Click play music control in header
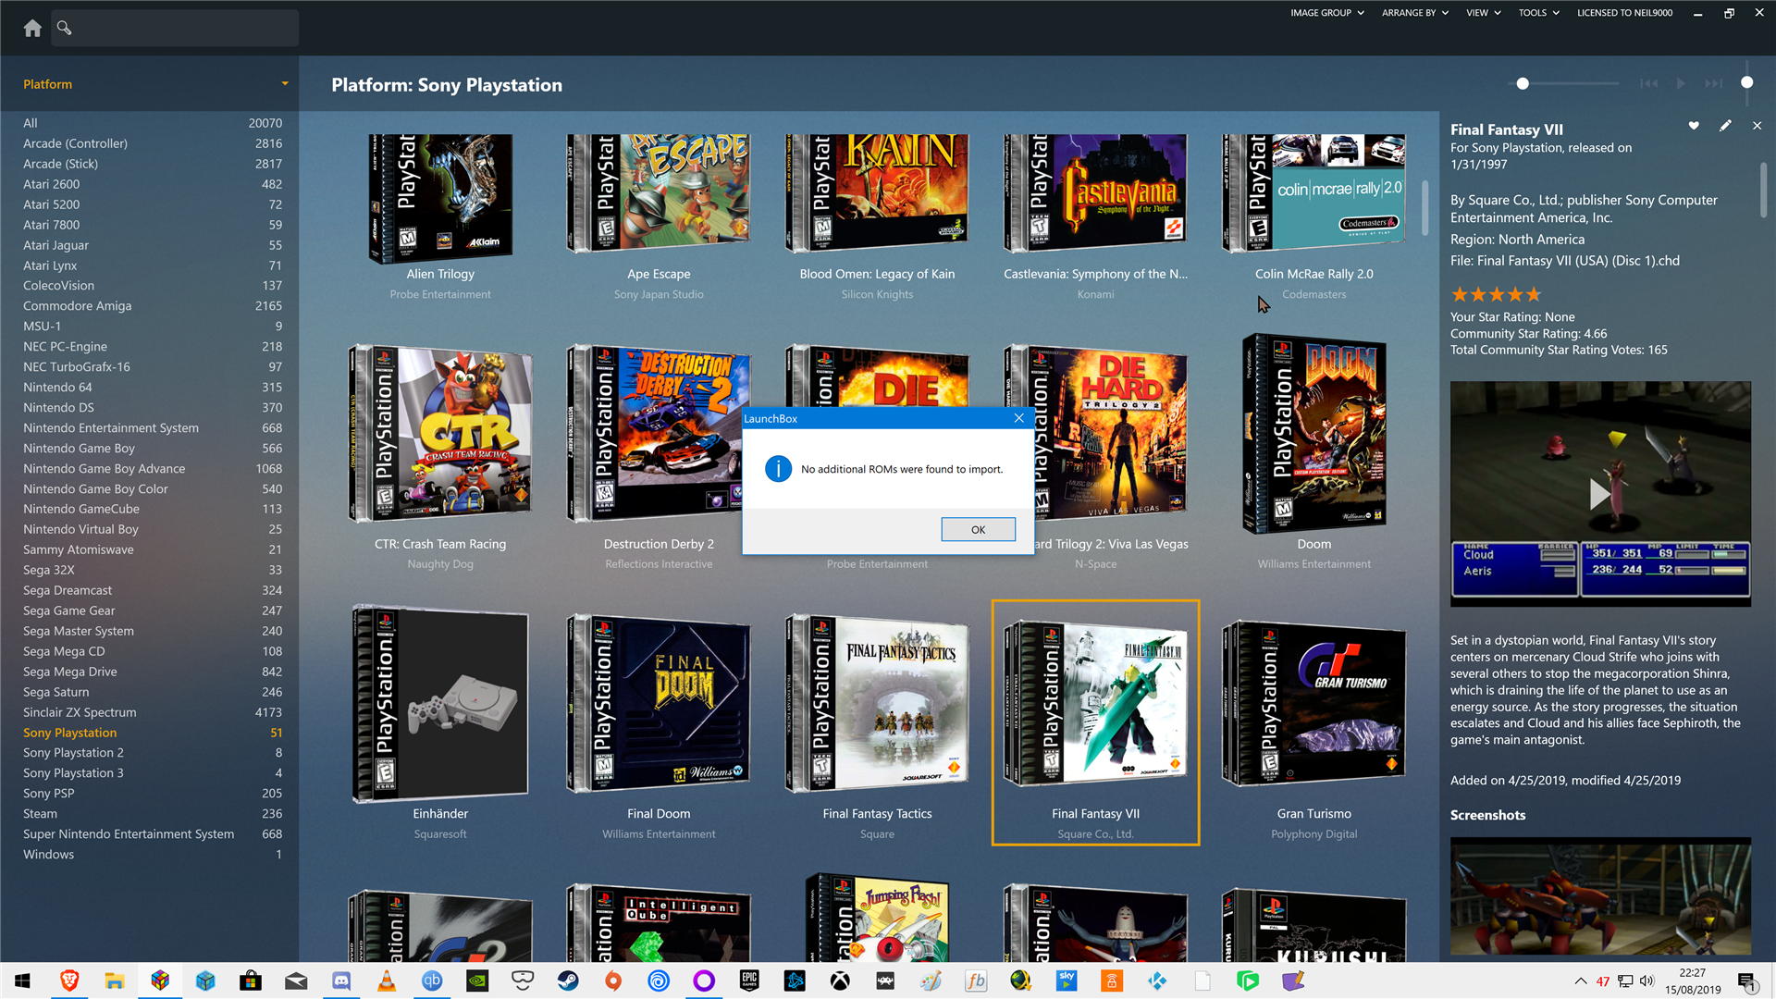 click(x=1681, y=83)
